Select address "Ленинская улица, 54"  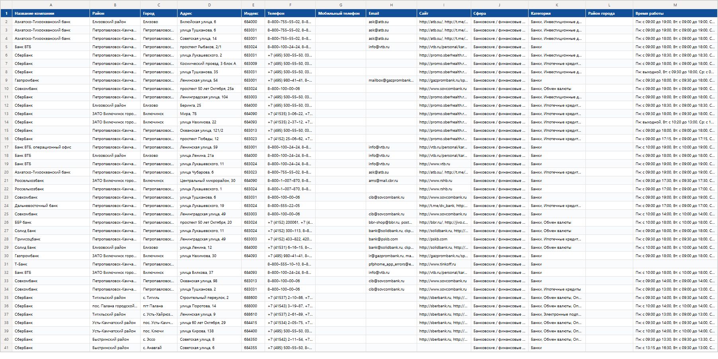pyautogui.click(x=209, y=80)
